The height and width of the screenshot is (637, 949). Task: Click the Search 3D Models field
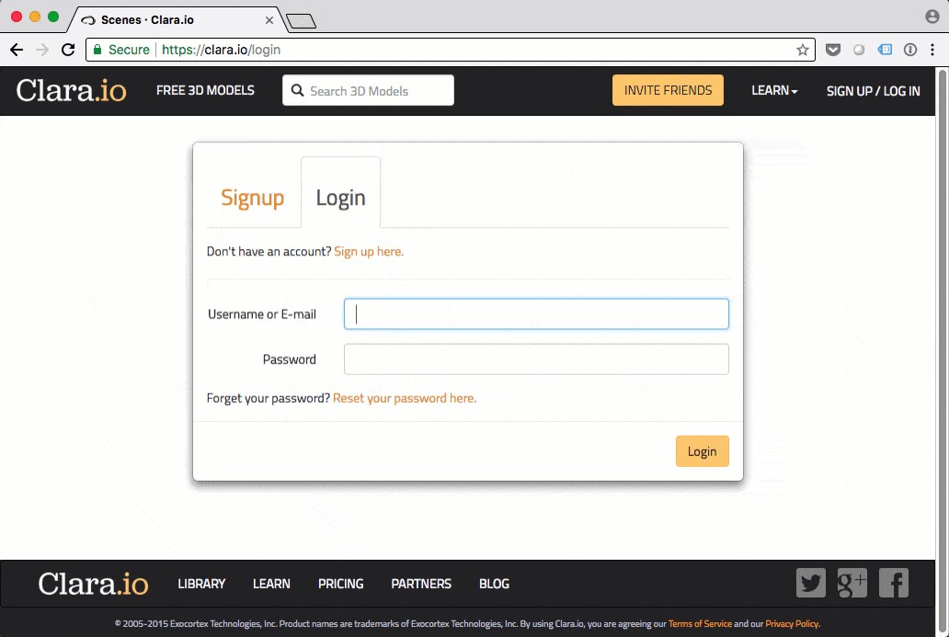click(368, 90)
